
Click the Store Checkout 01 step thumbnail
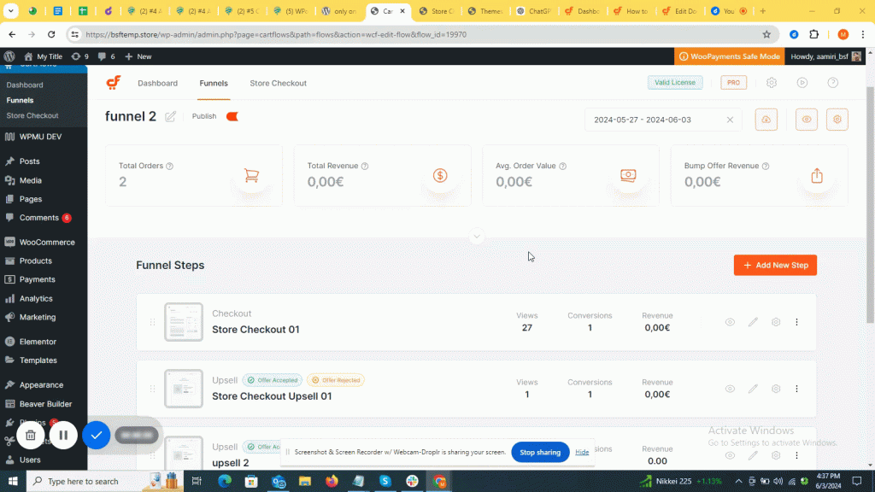point(184,322)
